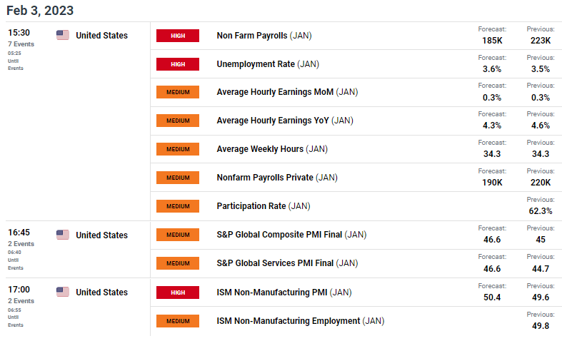Click the Feb 3, 2023 date heading
The image size is (562, 346).
pyautogui.click(x=40, y=11)
